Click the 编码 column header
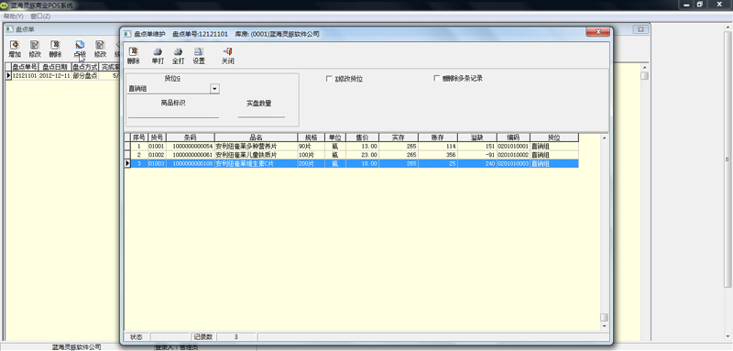733x351 pixels. [513, 137]
